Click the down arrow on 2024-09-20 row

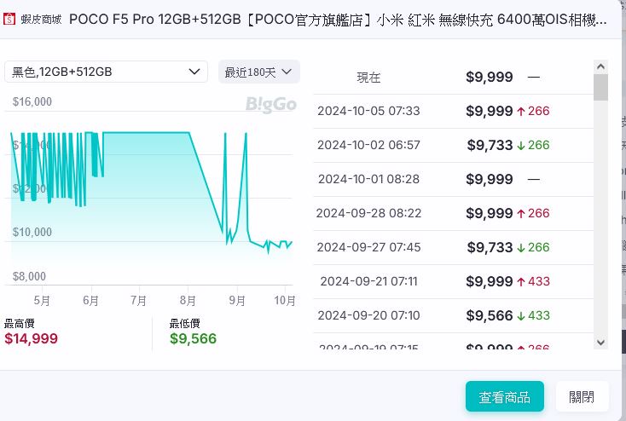coord(520,315)
